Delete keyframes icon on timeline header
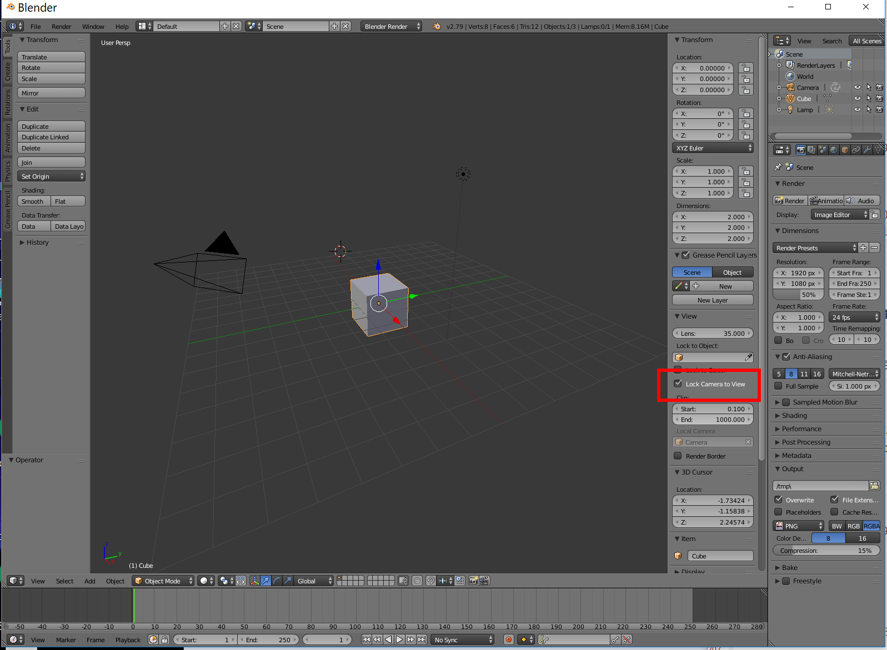 coord(627,639)
